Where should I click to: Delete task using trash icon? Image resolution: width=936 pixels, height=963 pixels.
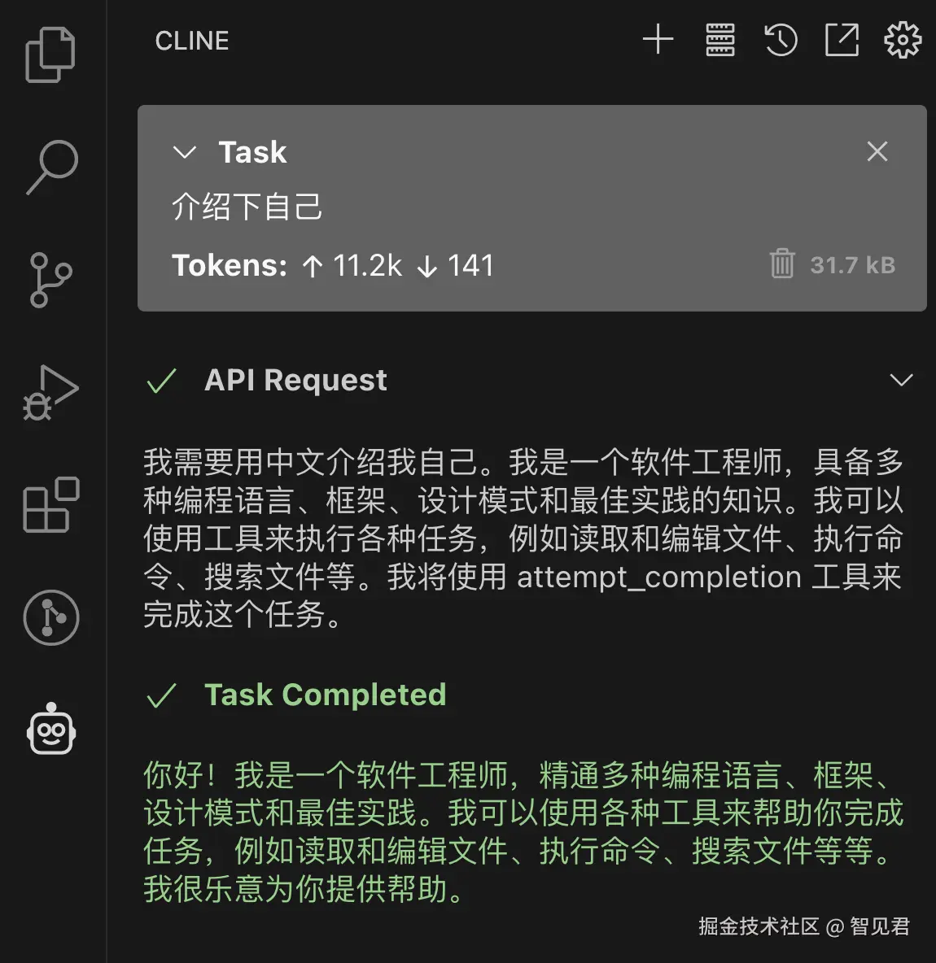coord(781,264)
